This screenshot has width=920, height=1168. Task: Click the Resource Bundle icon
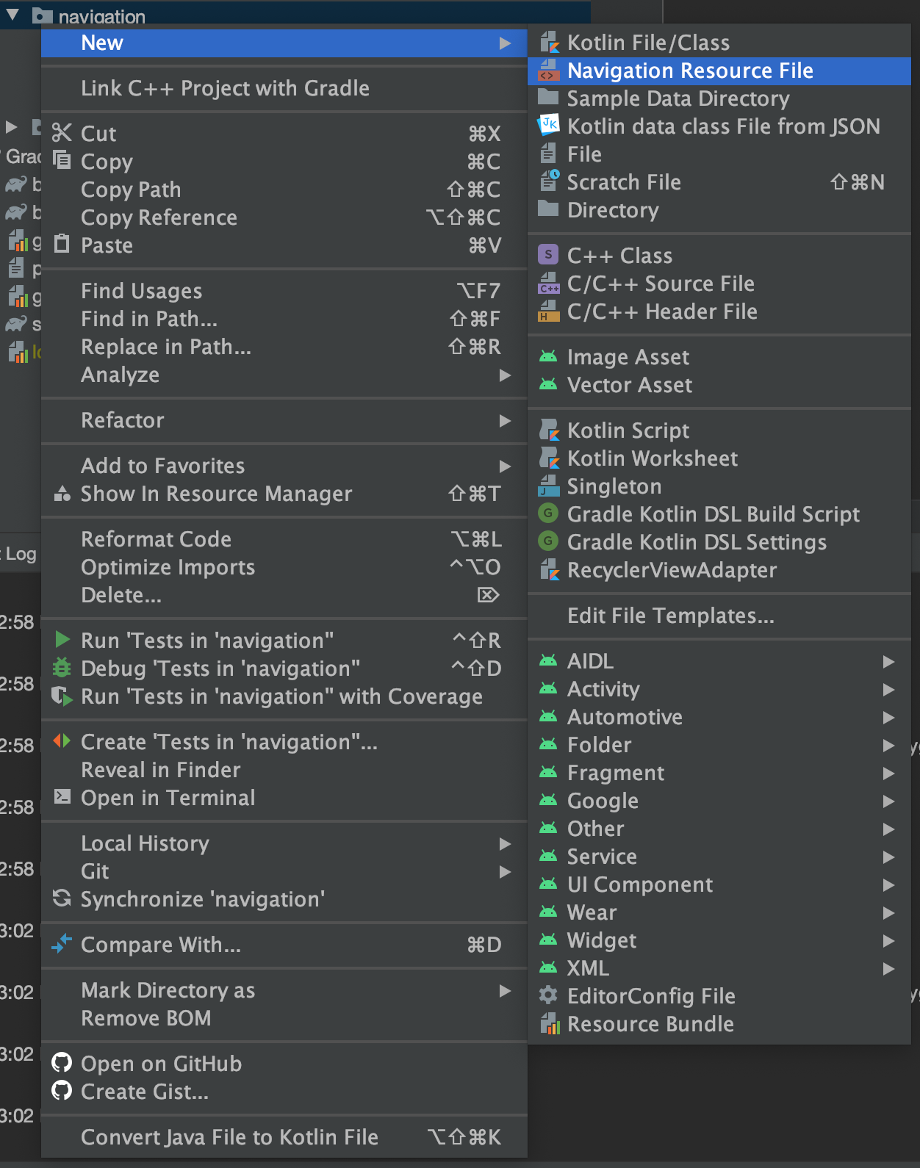coord(550,1023)
